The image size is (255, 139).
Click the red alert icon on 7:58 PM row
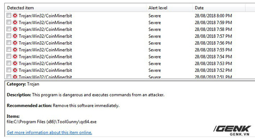click(15, 29)
